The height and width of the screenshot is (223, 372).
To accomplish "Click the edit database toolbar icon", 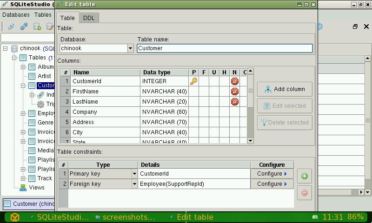I will [50, 26].
